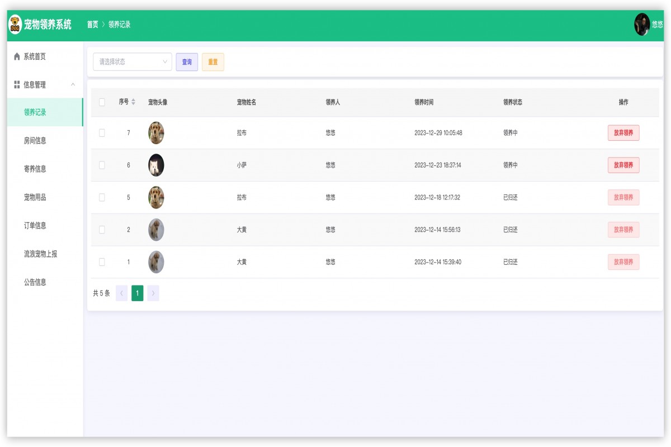The height and width of the screenshot is (447, 671).
Task: Click the dog logo in the top bar
Action: click(x=15, y=23)
